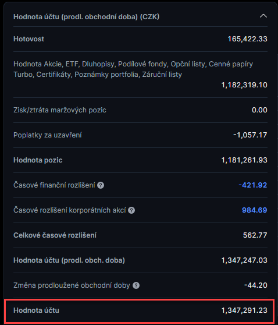Screen dimensions: 278x325
Task: Click the blue -421.92 accrual value
Action: click(x=253, y=185)
